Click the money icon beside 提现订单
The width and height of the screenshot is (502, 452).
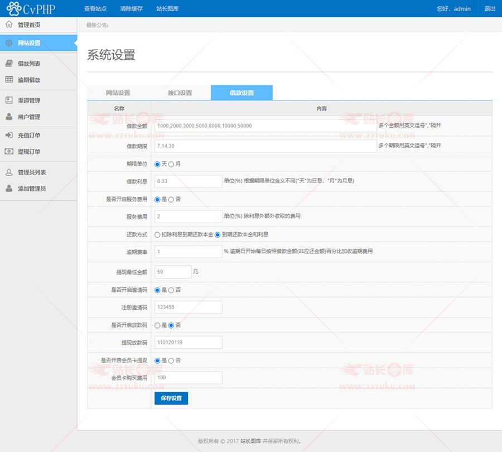pos(9,151)
